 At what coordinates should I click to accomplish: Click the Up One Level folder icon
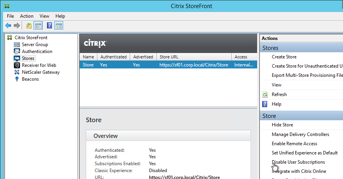point(28,25)
